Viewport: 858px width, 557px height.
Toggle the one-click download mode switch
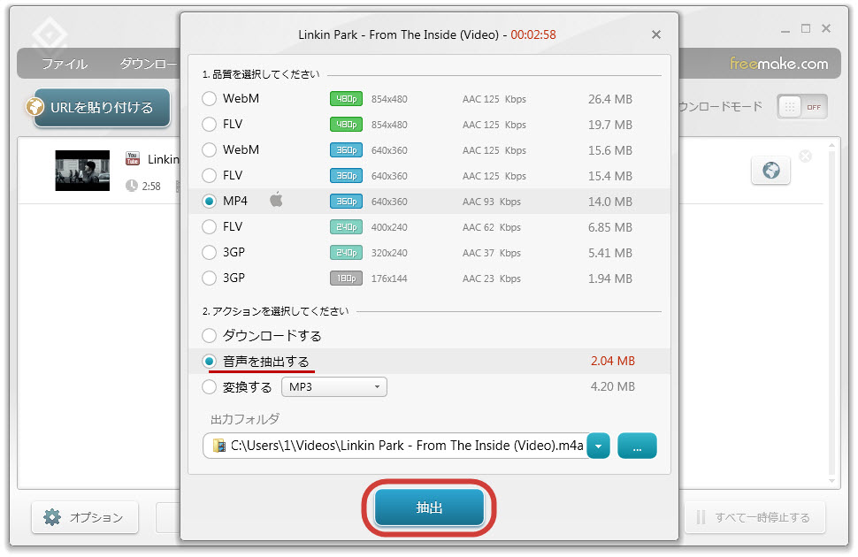[801, 107]
